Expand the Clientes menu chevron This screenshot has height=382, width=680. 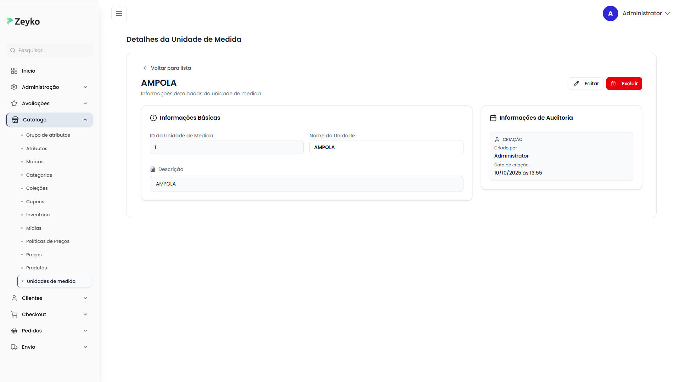[x=85, y=298]
